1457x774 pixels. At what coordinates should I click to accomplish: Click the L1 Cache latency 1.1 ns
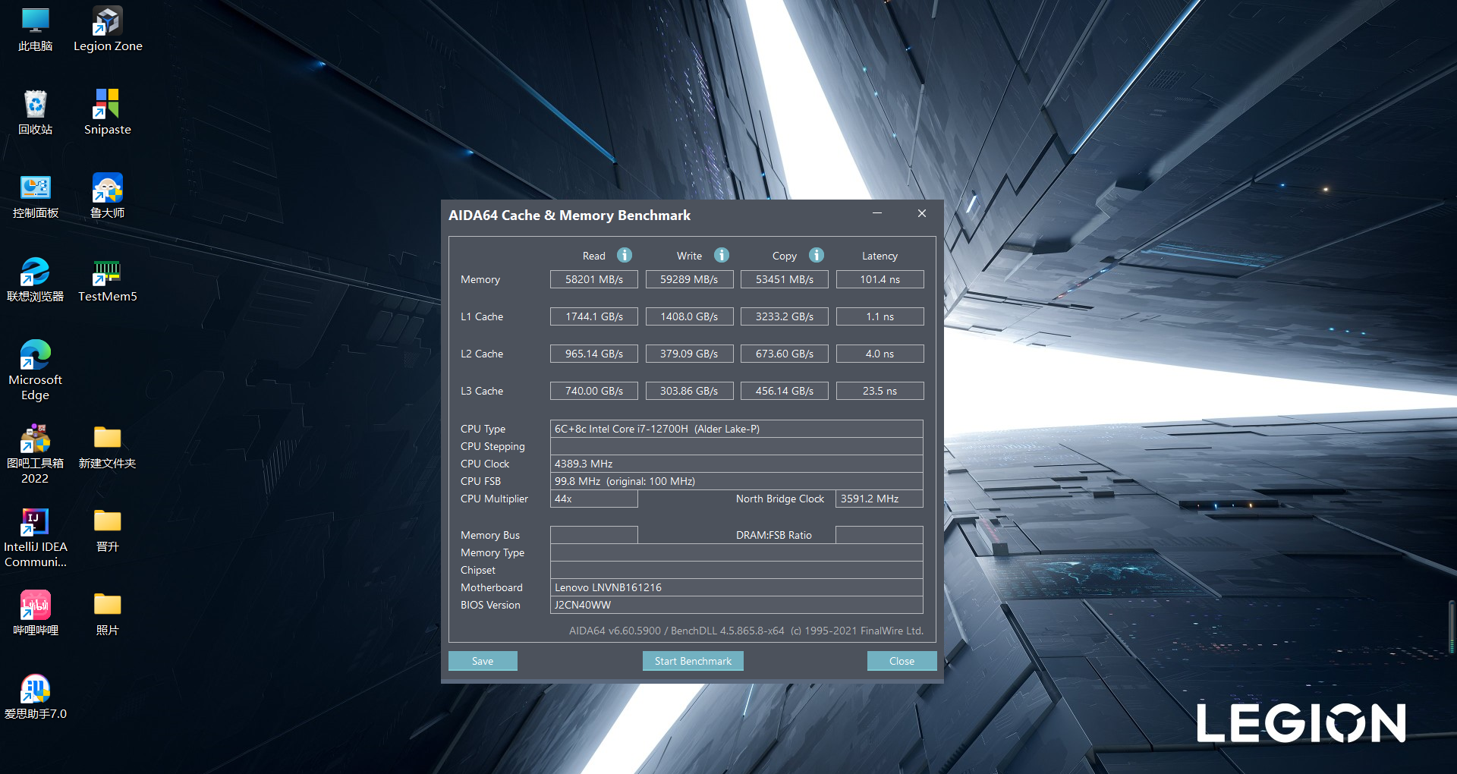880,316
